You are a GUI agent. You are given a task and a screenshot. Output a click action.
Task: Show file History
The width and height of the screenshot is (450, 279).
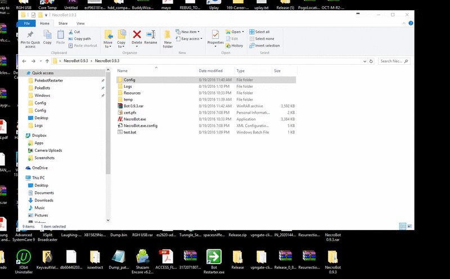235,46
